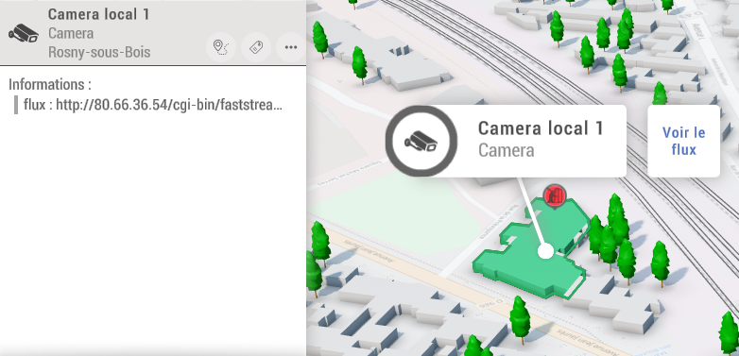Click the 'Camera' type label in side panel
Image resolution: width=739 pixels, height=356 pixels.
coord(71,33)
